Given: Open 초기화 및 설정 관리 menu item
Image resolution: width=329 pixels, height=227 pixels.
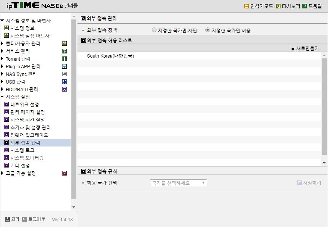Looking at the screenshot, I should [31, 127].
